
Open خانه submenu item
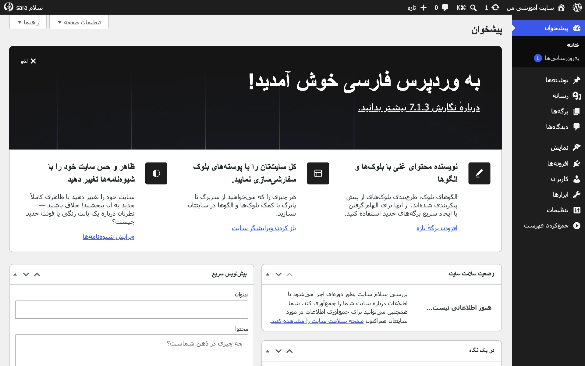pos(573,45)
